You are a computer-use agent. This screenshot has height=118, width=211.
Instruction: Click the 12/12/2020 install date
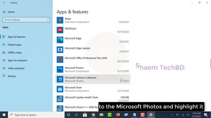pyautogui.click(x=123, y=71)
